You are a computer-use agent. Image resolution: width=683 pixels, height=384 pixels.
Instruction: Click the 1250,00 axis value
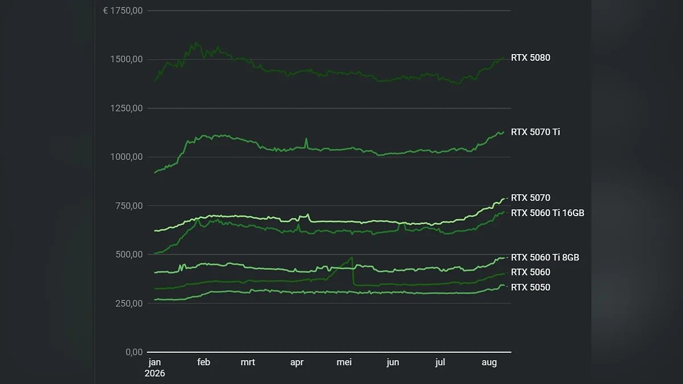coord(126,108)
